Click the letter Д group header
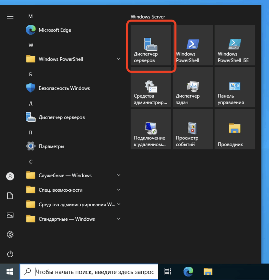The height and width of the screenshot is (280, 269). tap(31, 104)
